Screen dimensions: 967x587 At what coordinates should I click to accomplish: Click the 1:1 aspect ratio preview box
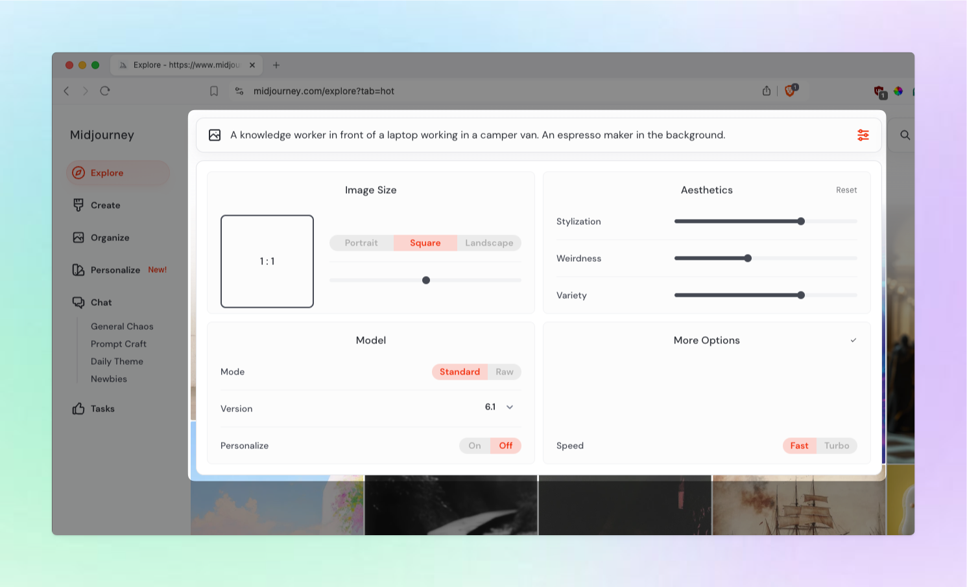point(267,261)
